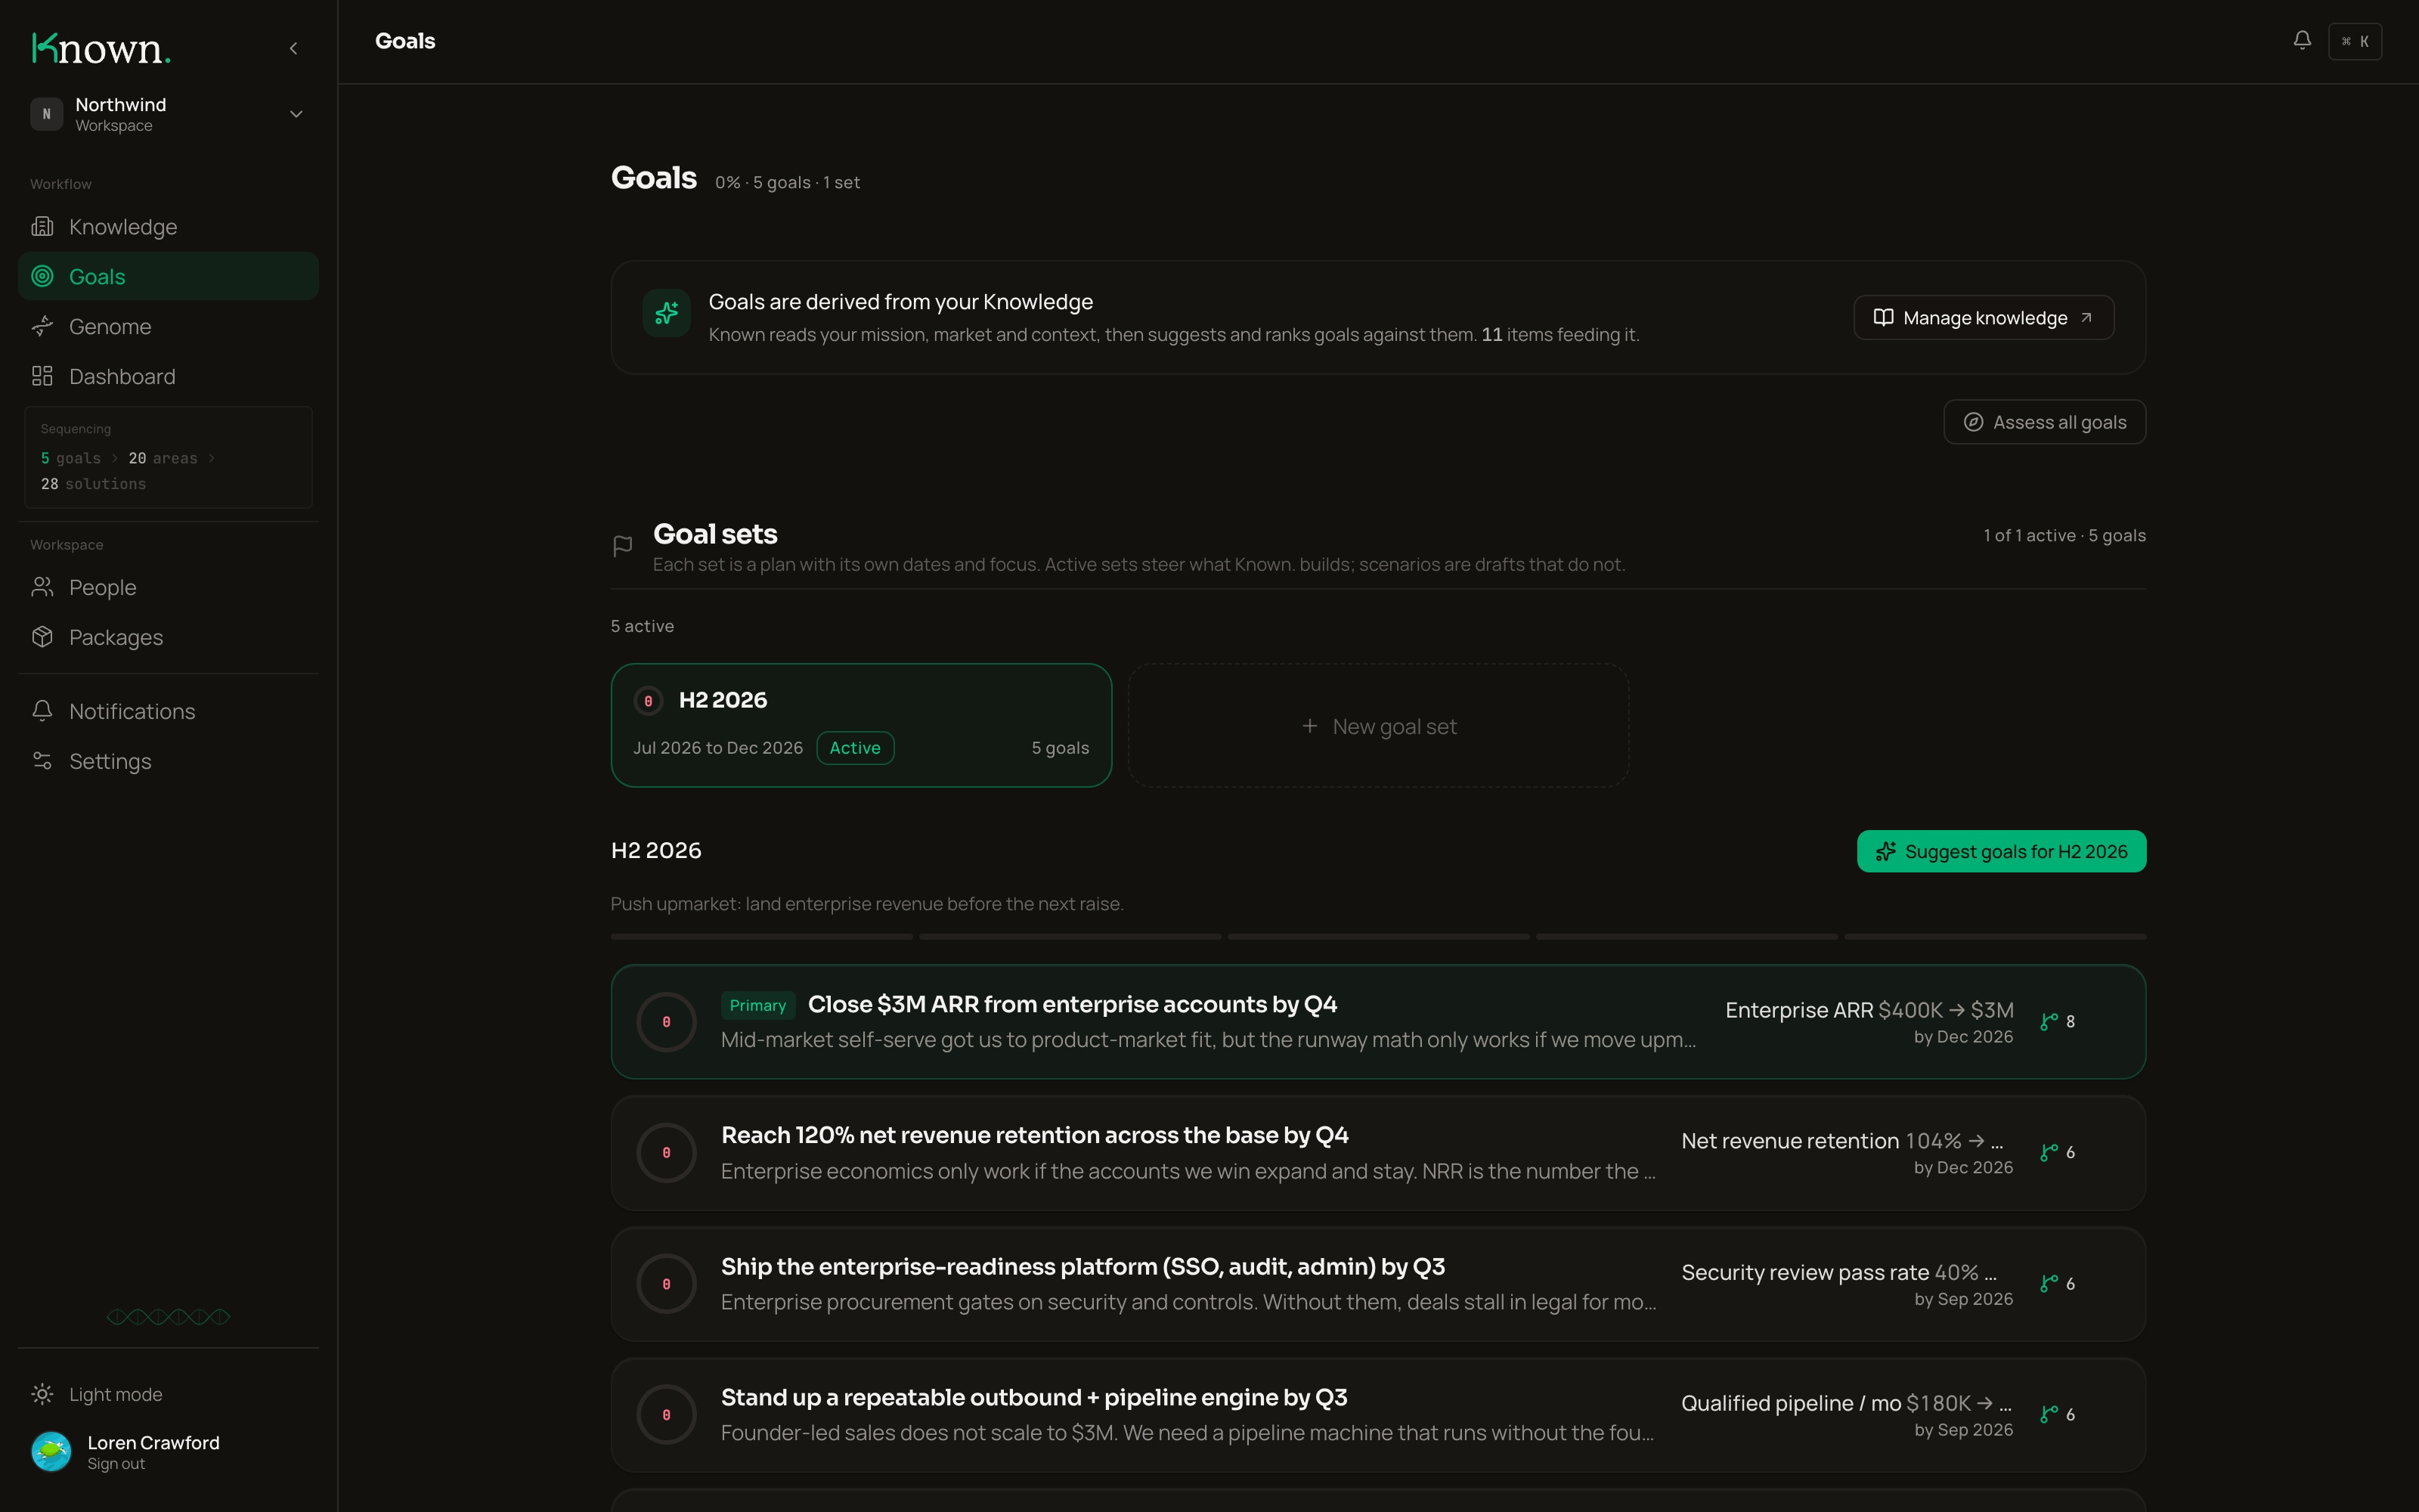Click the book icon on Manage knowledge

[1883, 318]
